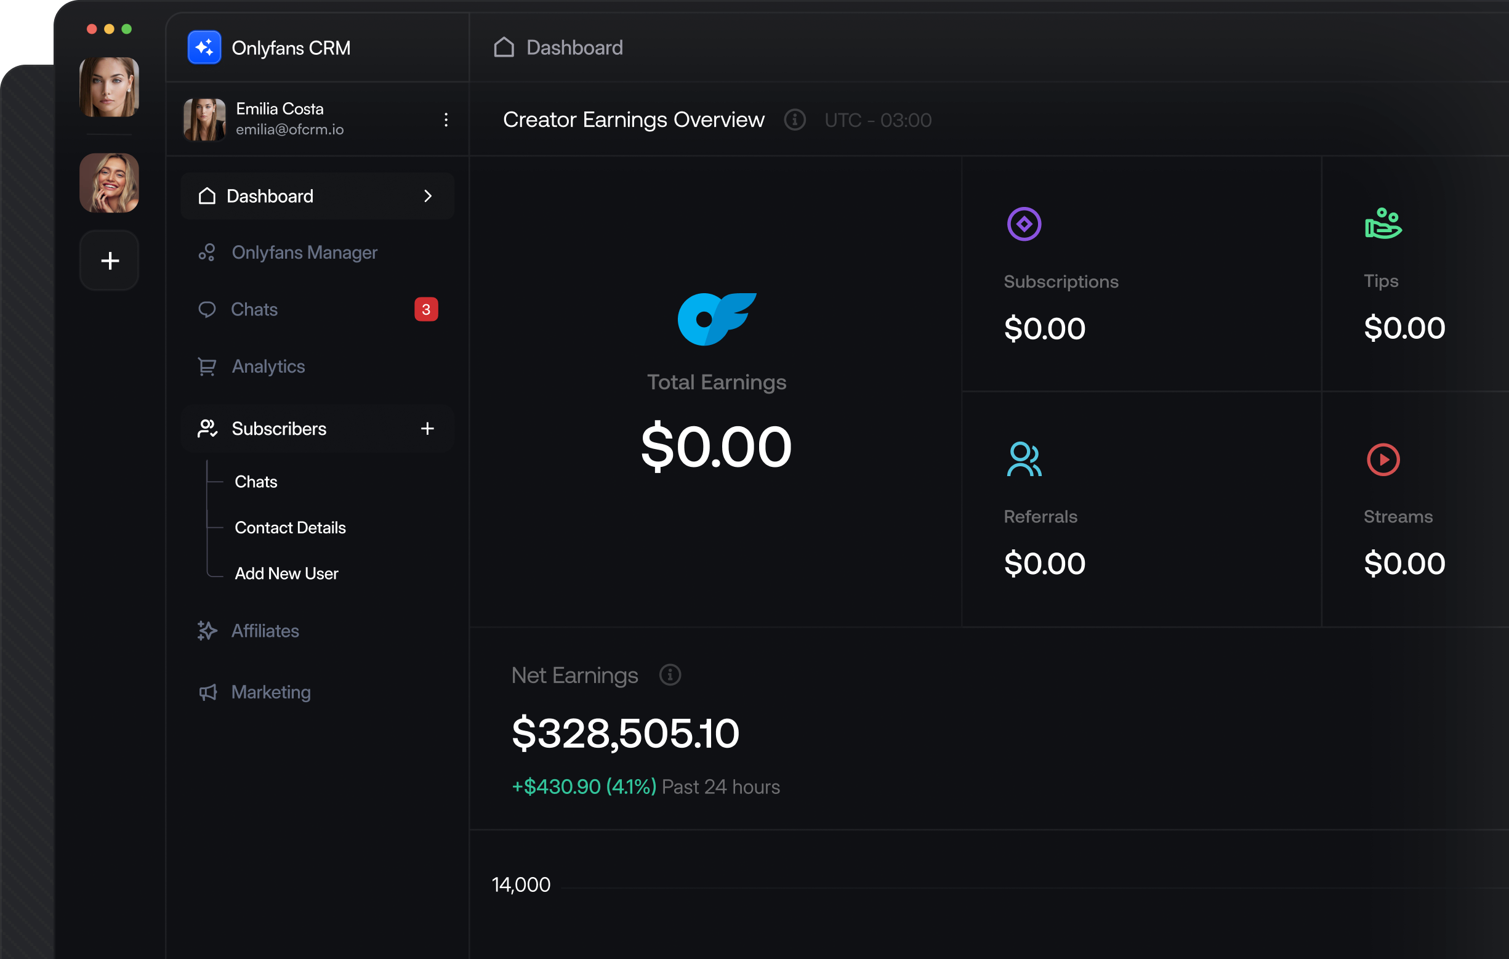Screen dimensions: 1509x959
Task: Click the red Streams play icon
Action: 1383,459
